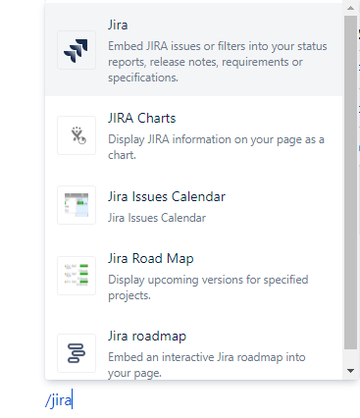Click the grey "Jira Issues Calendar" subtitle
This screenshot has height=418, width=360.
coord(157,218)
